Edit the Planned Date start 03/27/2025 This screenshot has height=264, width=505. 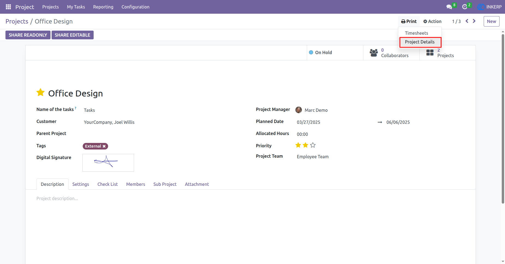click(x=308, y=122)
